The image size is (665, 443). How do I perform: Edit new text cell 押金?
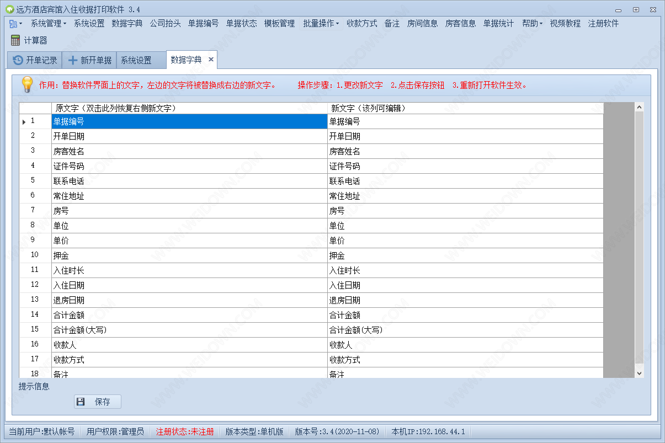click(x=465, y=255)
